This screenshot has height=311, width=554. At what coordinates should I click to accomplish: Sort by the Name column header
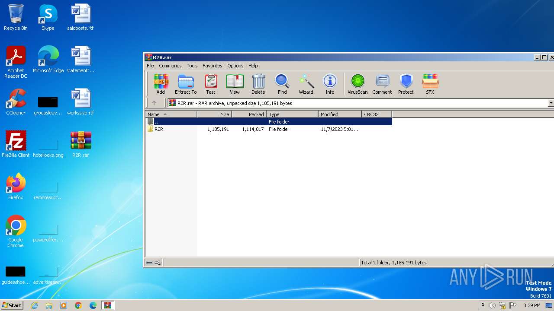171,114
